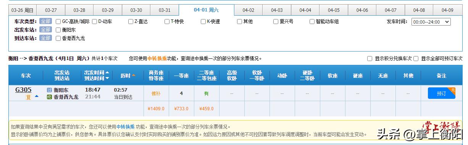Click the 衡阳东 station name in row
468x145 pixels.
pos(61,90)
